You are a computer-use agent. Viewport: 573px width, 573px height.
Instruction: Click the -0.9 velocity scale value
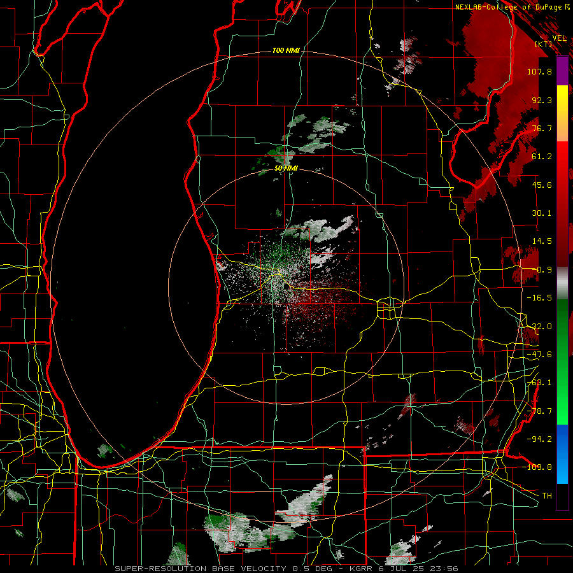[x=542, y=270]
